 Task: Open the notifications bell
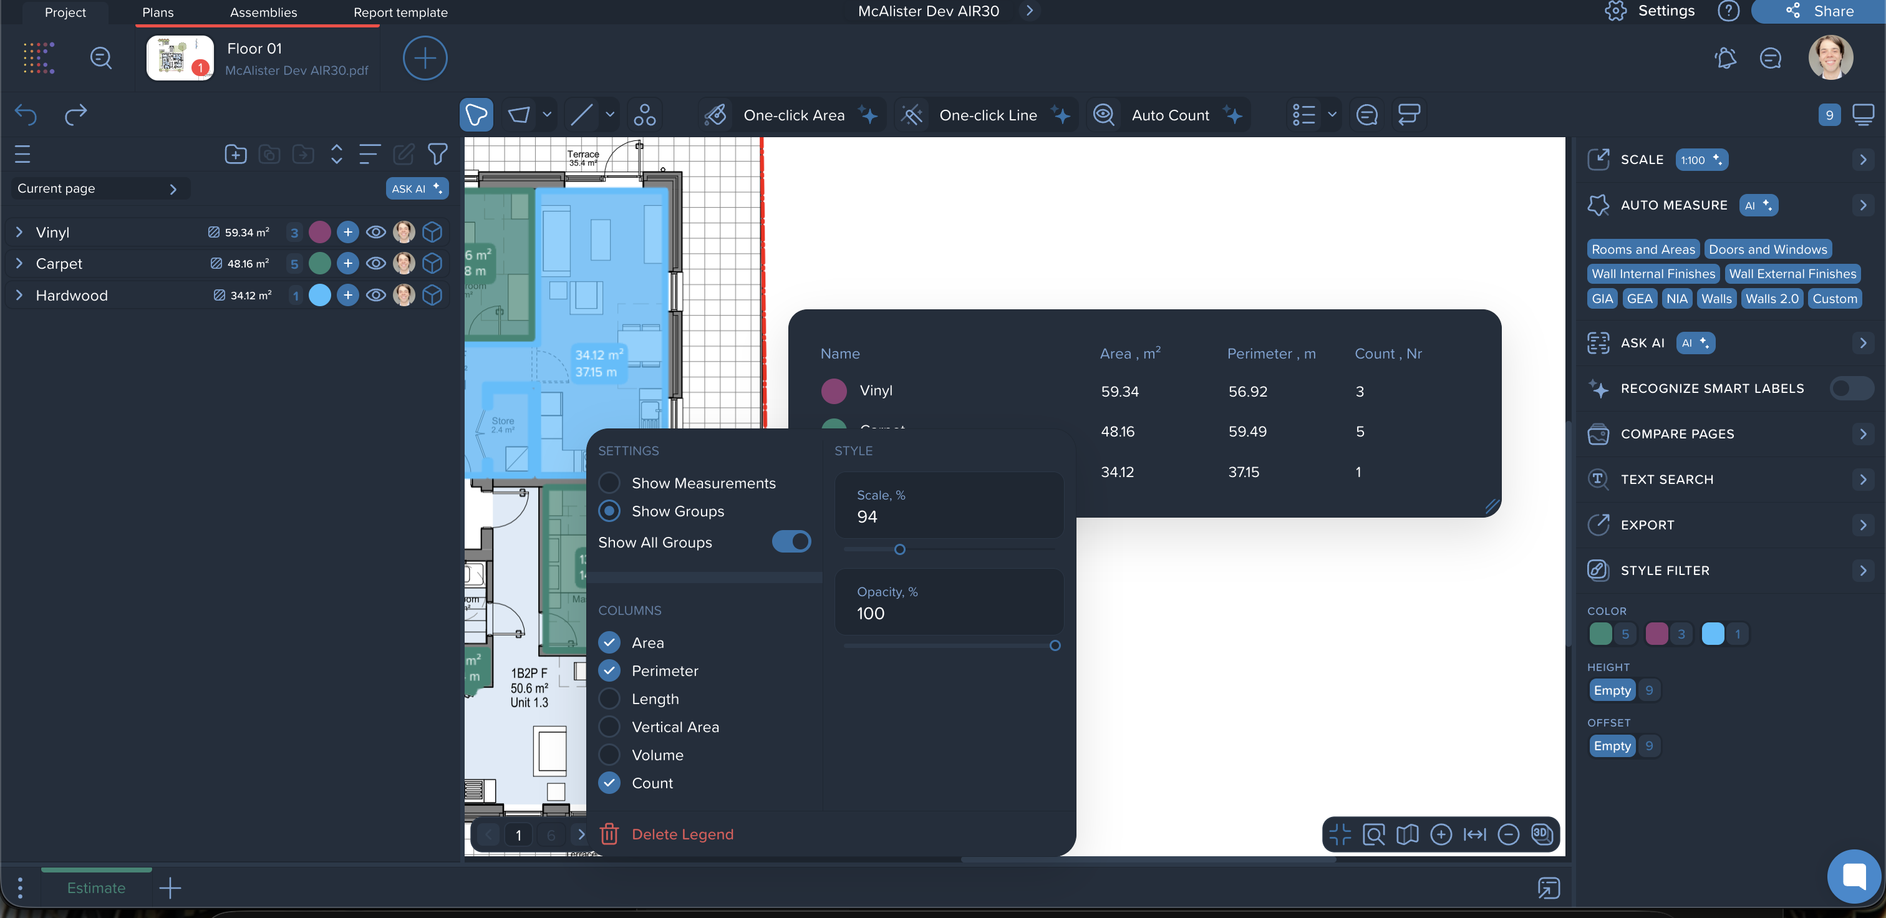pos(1725,58)
